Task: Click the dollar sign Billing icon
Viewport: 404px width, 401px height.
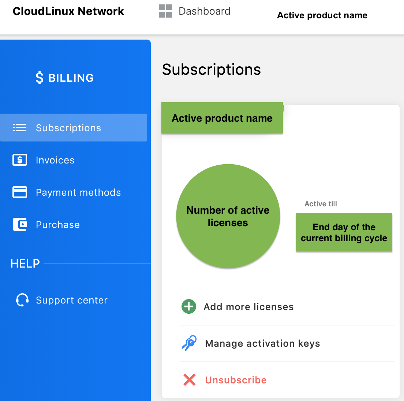Action: [40, 78]
